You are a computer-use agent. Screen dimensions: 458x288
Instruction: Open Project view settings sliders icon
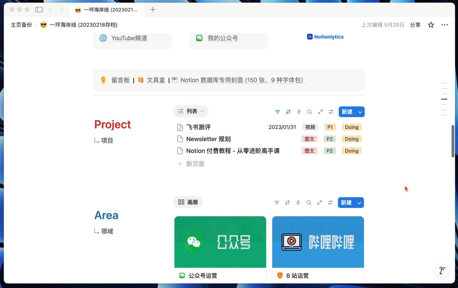pyautogui.click(x=331, y=112)
